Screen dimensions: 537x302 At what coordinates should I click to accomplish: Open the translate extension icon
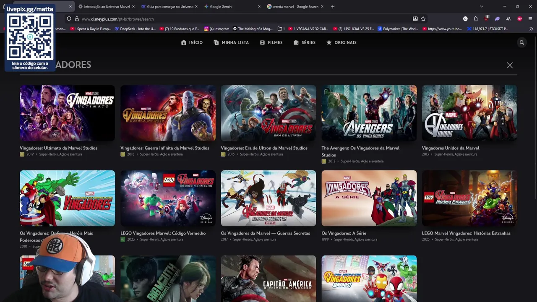point(508,19)
